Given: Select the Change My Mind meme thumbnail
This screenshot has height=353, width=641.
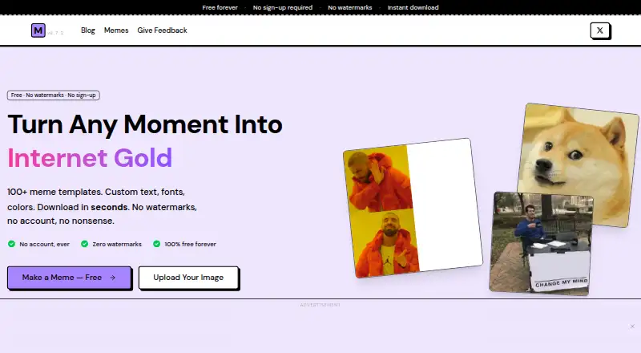Looking at the screenshot, I should coord(541,244).
